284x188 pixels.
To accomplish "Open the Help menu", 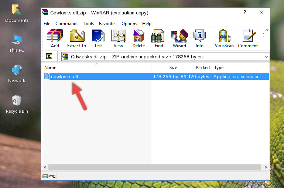I will coord(147,24).
